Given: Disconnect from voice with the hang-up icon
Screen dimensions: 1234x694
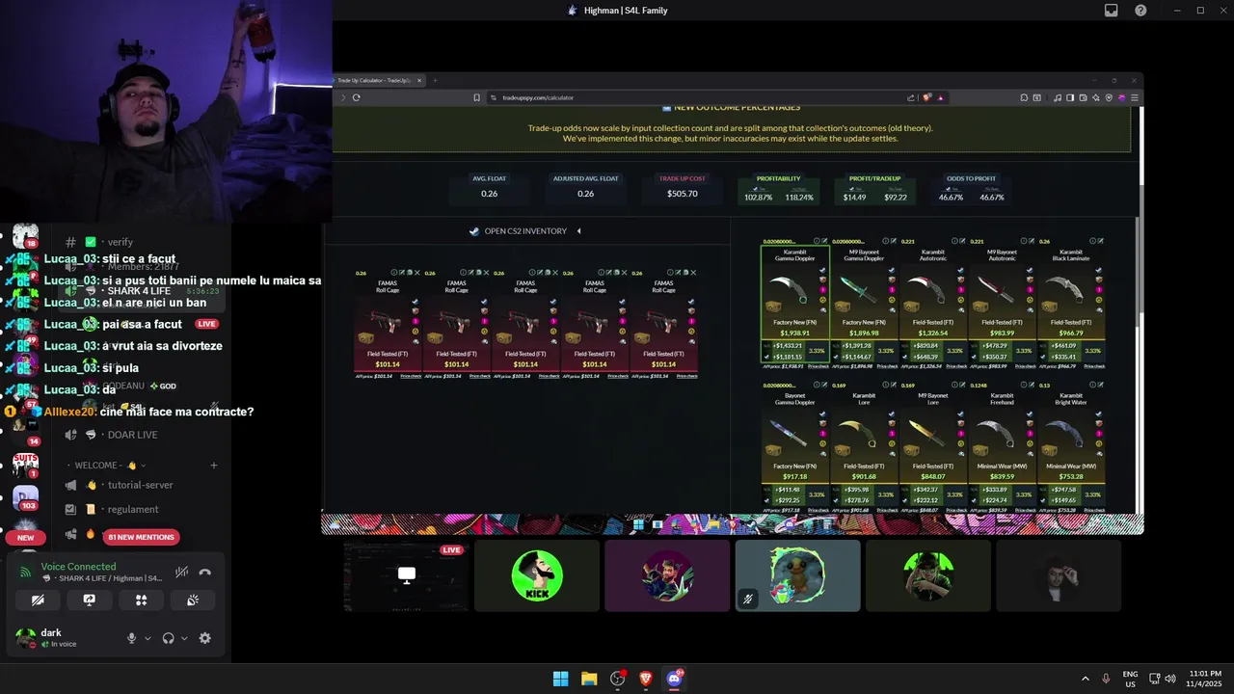Looking at the screenshot, I should [x=204, y=572].
